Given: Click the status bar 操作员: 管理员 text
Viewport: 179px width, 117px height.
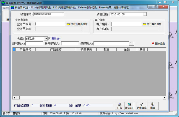Looking at the screenshot, I should tap(11, 113).
